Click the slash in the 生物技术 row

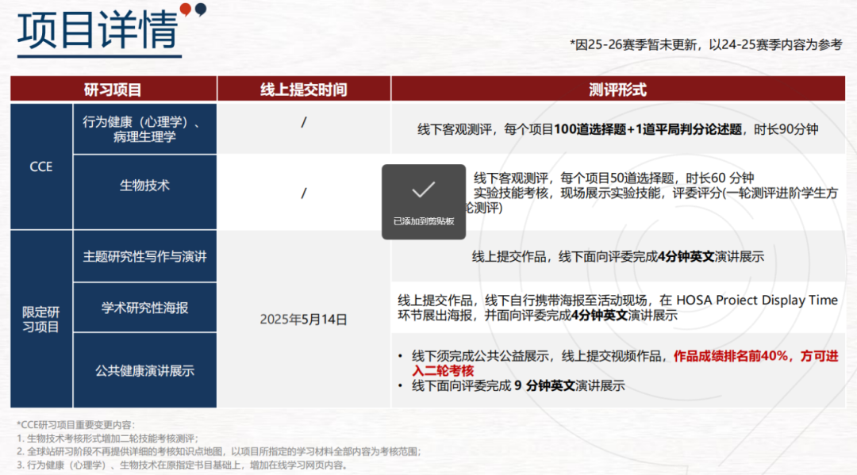tap(304, 193)
